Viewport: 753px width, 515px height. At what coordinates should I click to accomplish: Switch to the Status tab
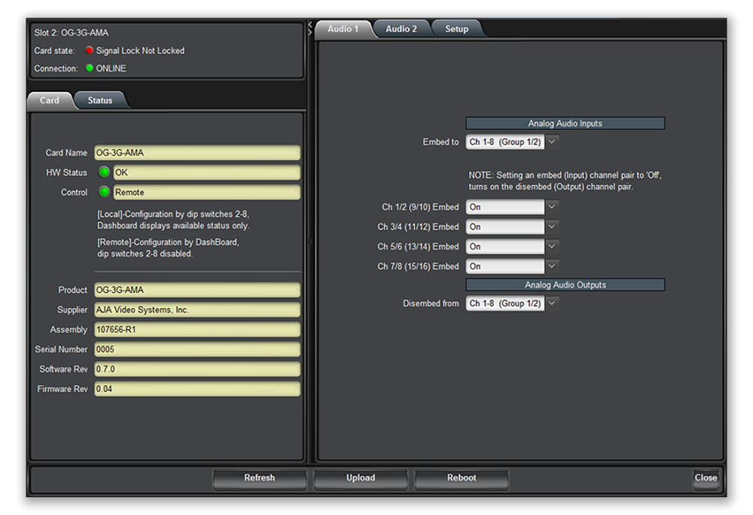[x=99, y=100]
